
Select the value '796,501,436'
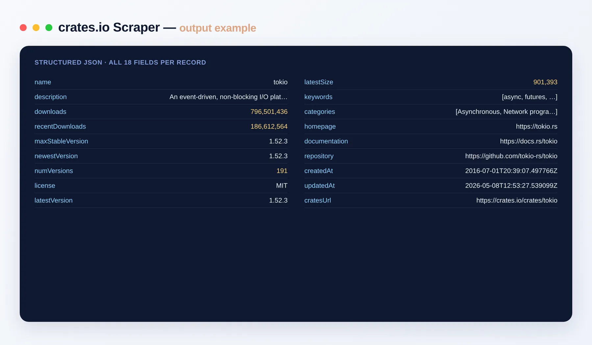pos(269,112)
